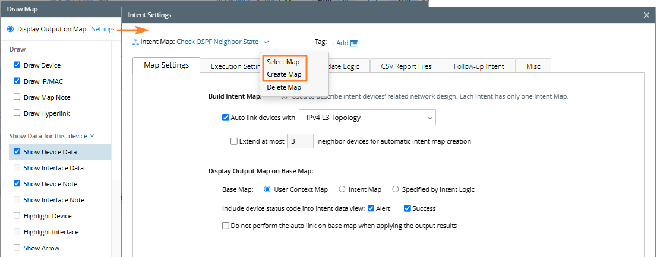Select the Intent Map base map radio

point(342,189)
